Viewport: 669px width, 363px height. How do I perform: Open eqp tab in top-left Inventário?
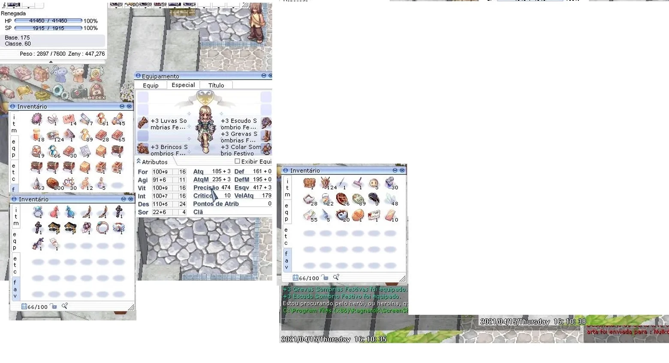coord(14,148)
